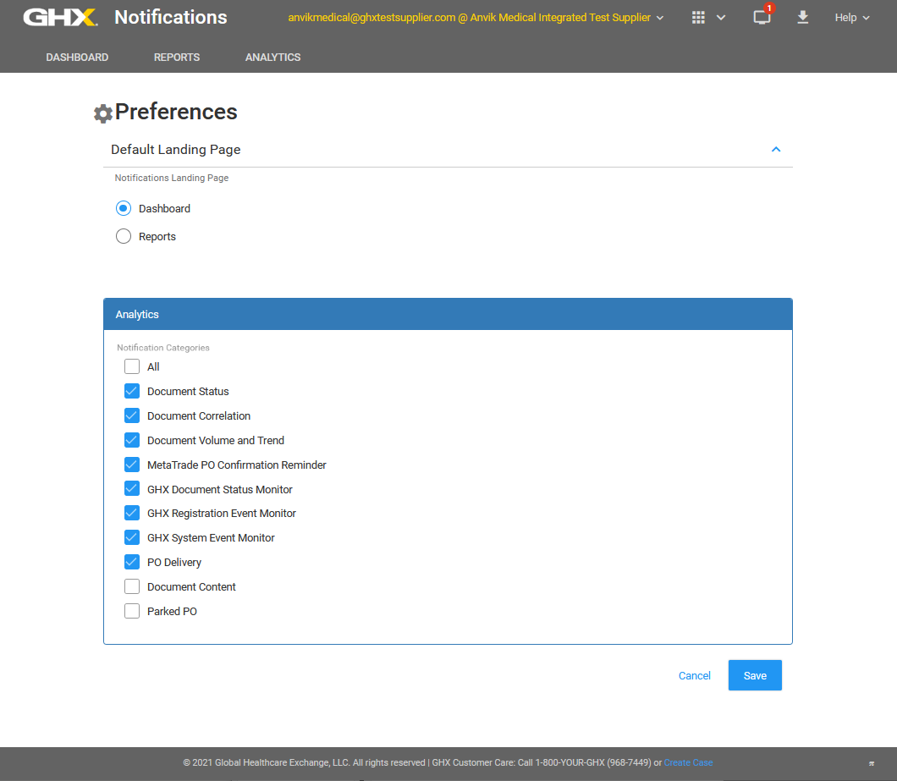Screen dimensions: 897x781
Task: Uncheck the Document Status checkbox
Action: click(132, 392)
